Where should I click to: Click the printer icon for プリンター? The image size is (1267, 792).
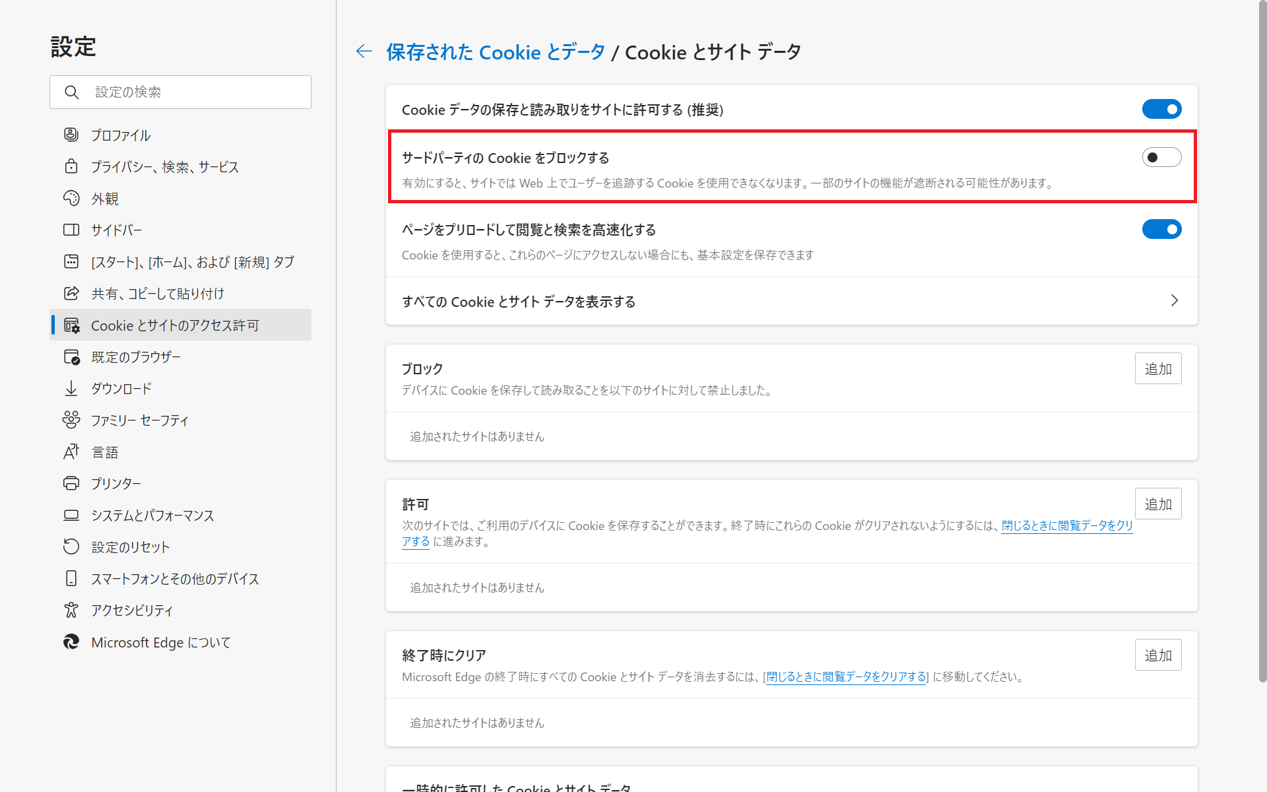71,483
